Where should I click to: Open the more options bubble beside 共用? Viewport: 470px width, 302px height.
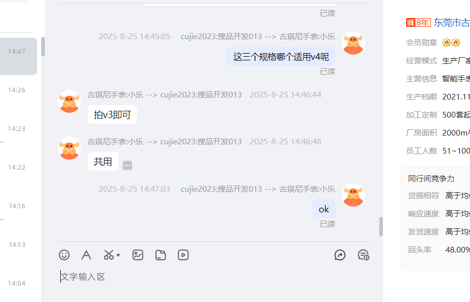pyautogui.click(x=127, y=165)
